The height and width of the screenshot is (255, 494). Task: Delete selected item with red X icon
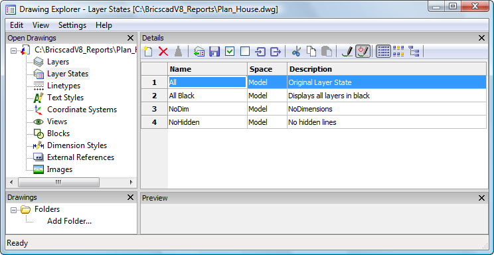(x=163, y=51)
